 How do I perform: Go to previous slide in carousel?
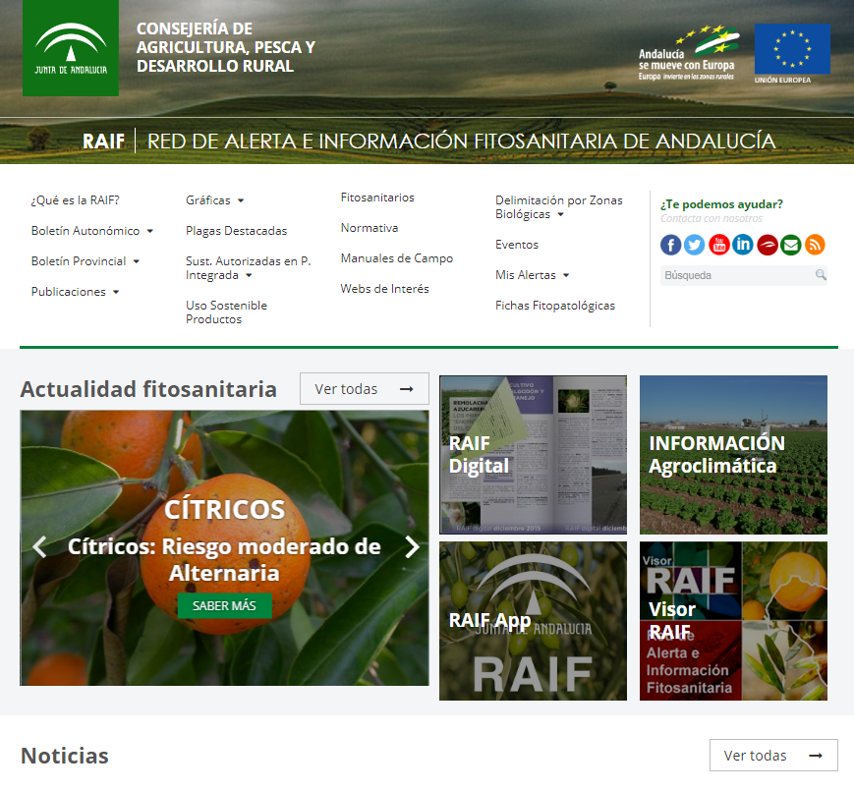tap(39, 547)
